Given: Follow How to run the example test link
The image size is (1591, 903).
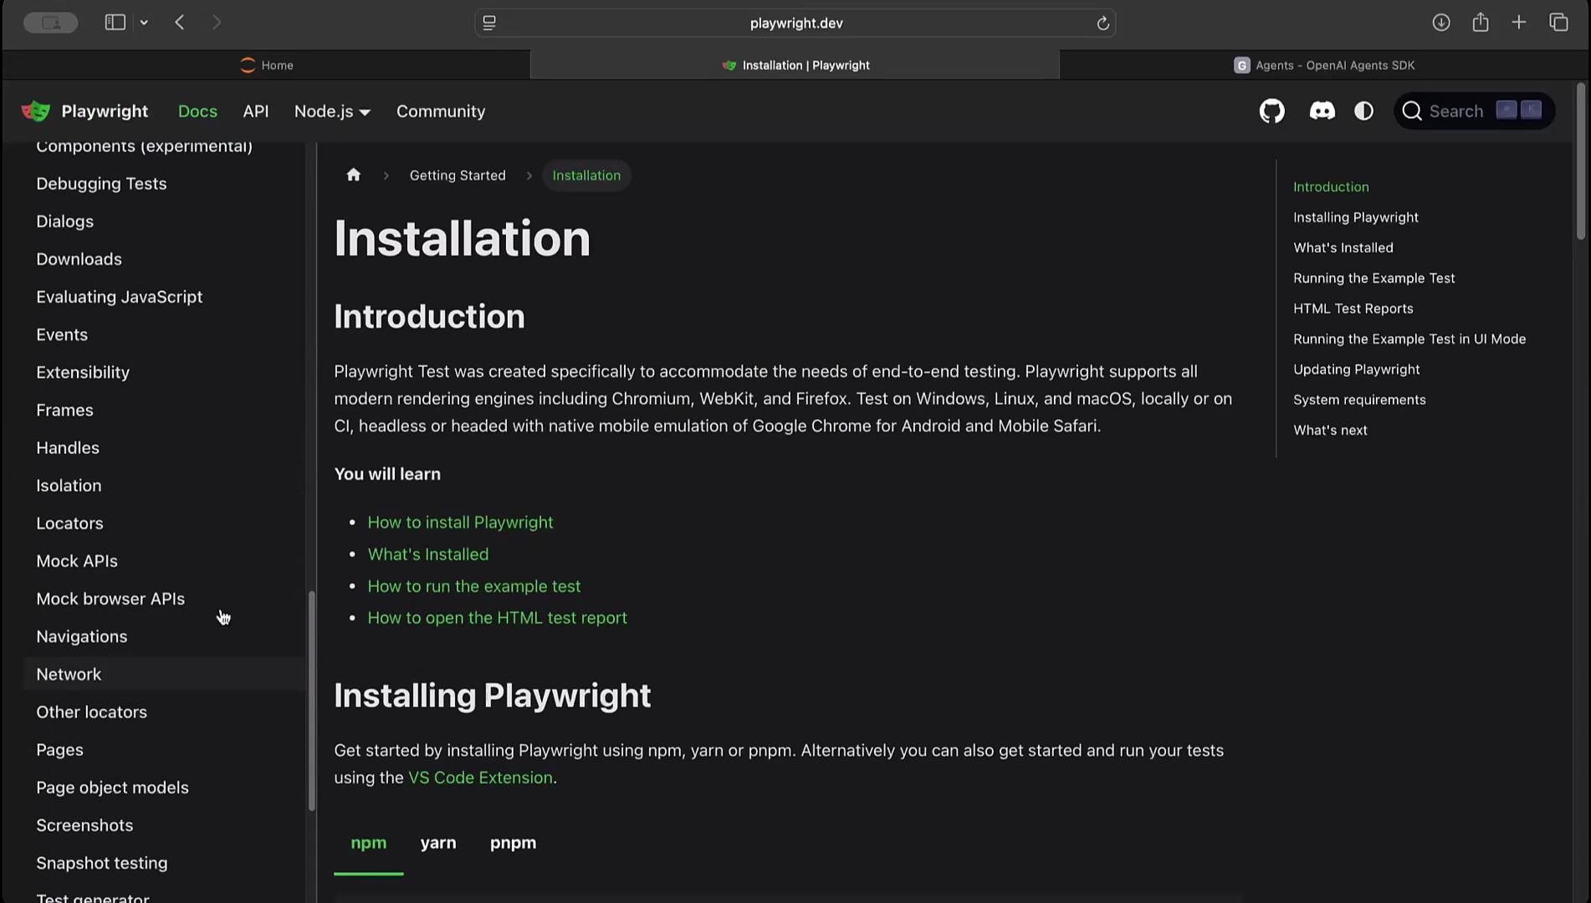Looking at the screenshot, I should 473,586.
